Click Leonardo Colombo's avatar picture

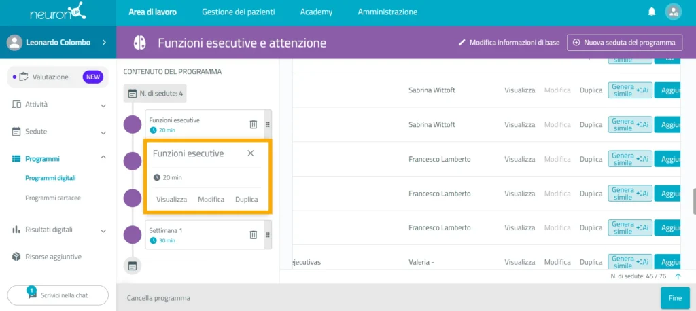pos(15,43)
